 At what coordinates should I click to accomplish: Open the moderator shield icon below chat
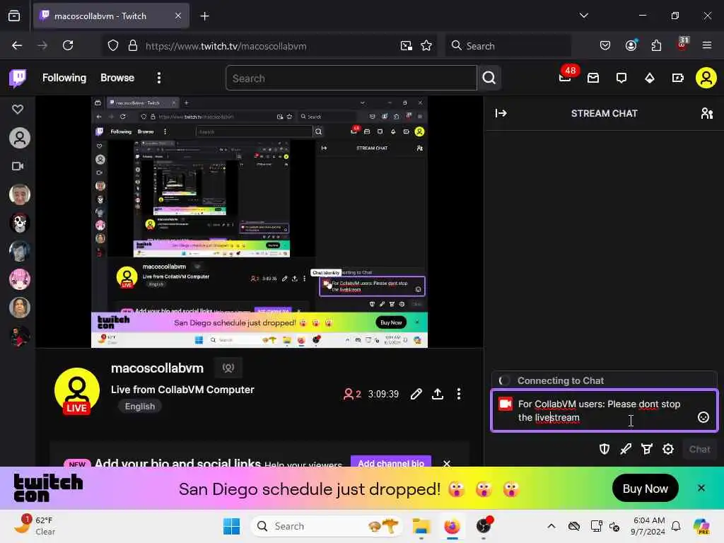(x=605, y=449)
